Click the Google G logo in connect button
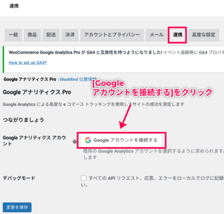The height and width of the screenshot is (214, 224). click(x=88, y=140)
